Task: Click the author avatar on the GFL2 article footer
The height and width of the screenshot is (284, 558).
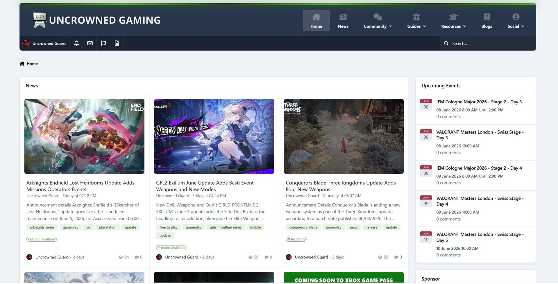Action: (x=159, y=257)
